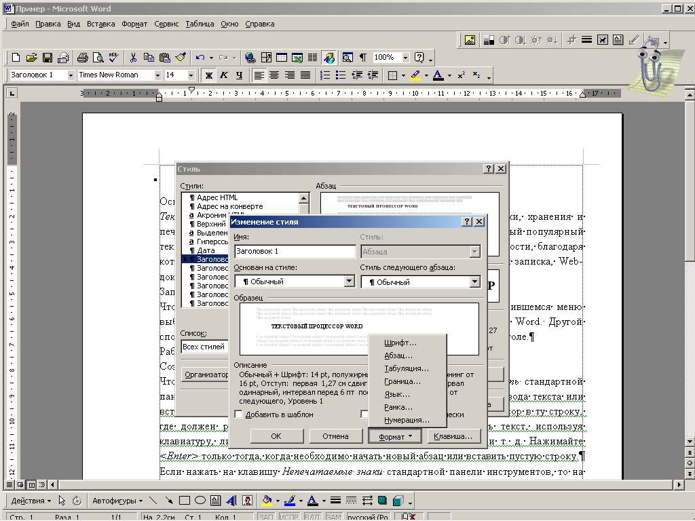Select the Rectangle drawing tool
695x521 pixels.
pos(185,501)
